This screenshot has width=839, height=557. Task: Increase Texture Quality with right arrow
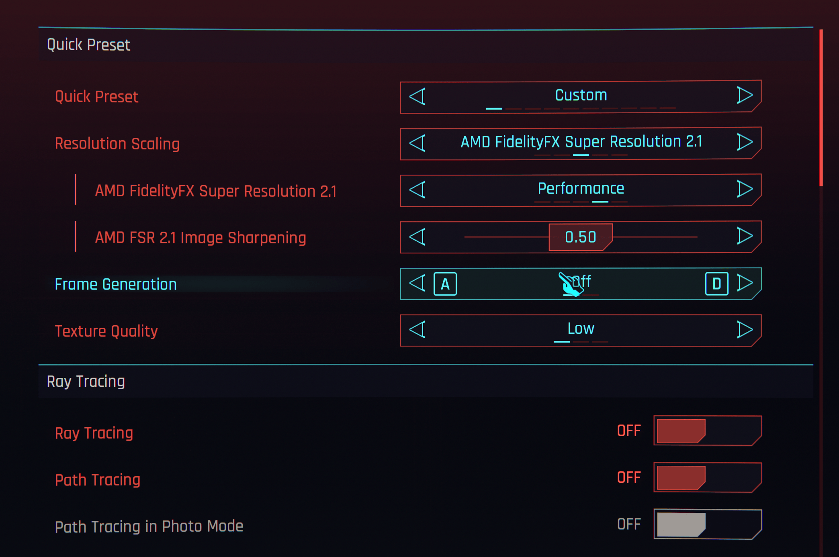click(x=745, y=330)
